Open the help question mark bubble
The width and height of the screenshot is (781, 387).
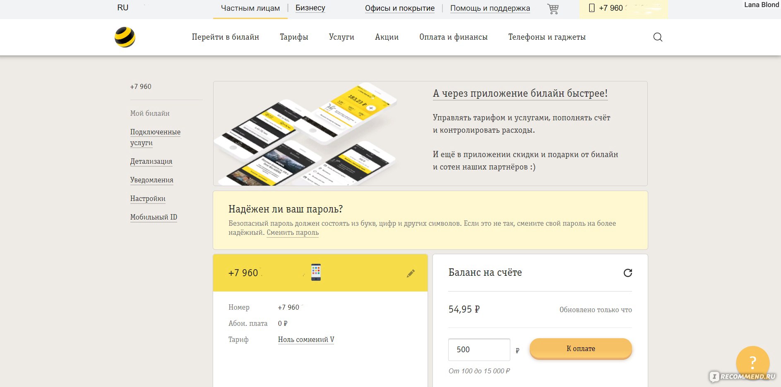tap(752, 362)
